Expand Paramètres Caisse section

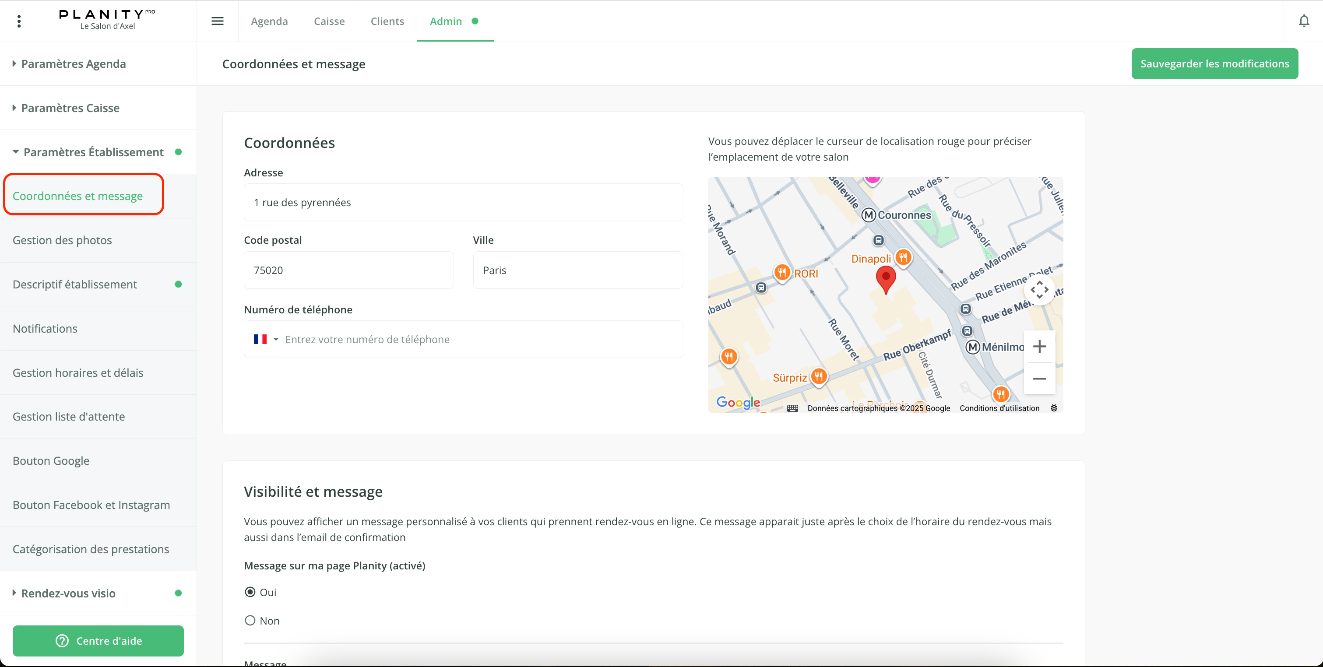tap(70, 108)
